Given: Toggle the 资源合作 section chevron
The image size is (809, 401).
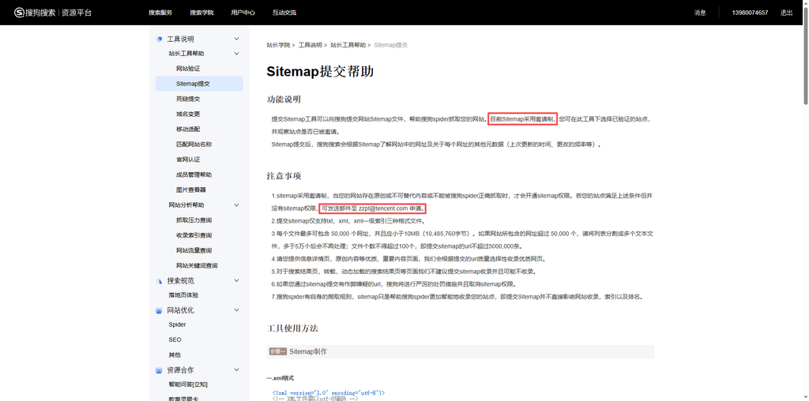Looking at the screenshot, I should click(x=237, y=370).
